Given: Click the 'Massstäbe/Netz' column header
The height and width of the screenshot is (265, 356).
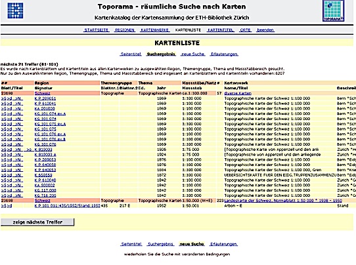Looking at the screenshot, I should (x=199, y=83).
